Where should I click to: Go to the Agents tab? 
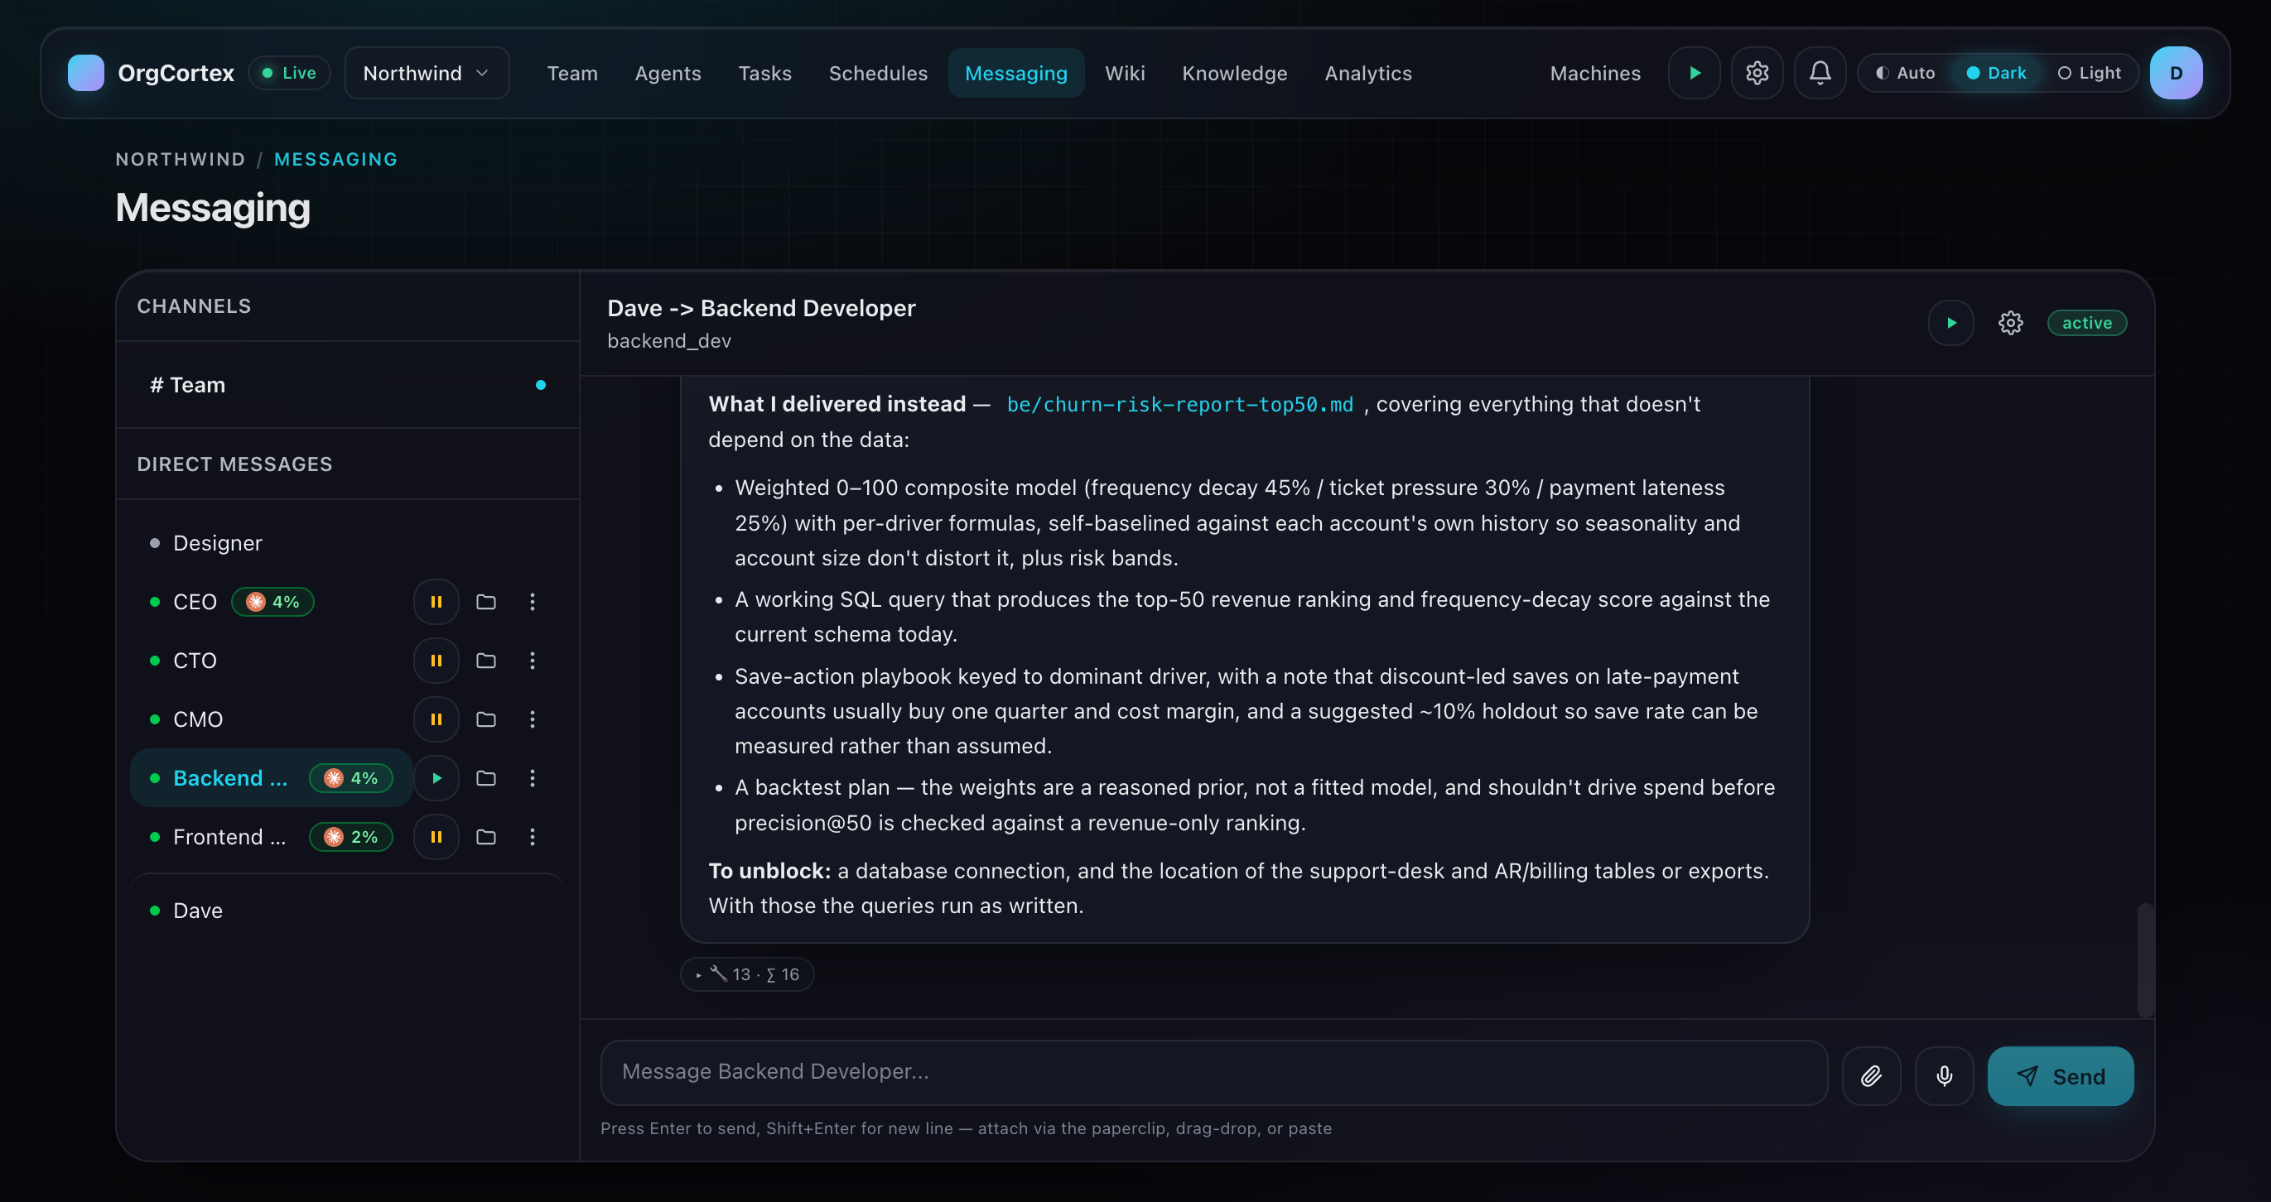668,73
